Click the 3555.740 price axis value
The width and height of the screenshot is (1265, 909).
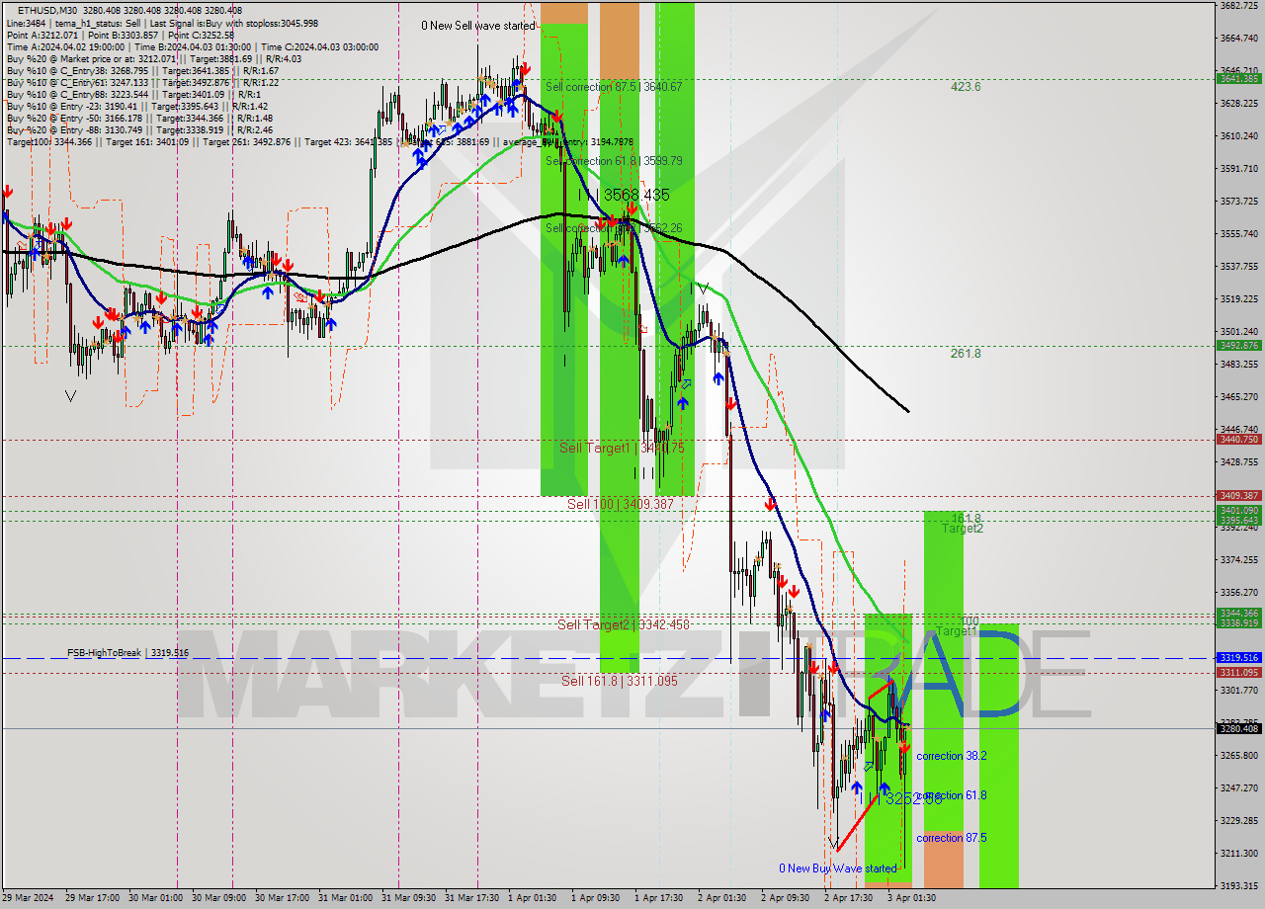pyautogui.click(x=1239, y=234)
